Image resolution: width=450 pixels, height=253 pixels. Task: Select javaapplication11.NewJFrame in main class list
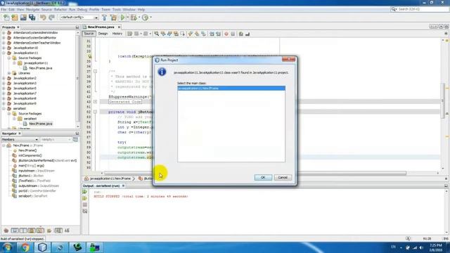point(231,89)
